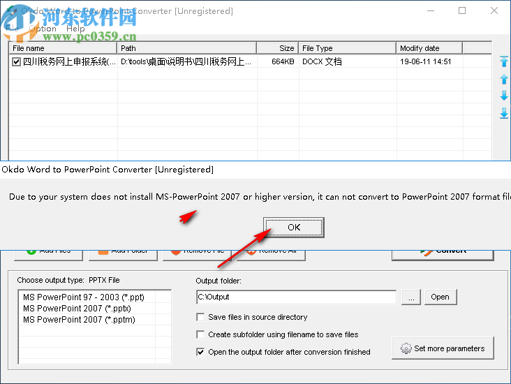Sort list by File Type column

click(x=348, y=48)
